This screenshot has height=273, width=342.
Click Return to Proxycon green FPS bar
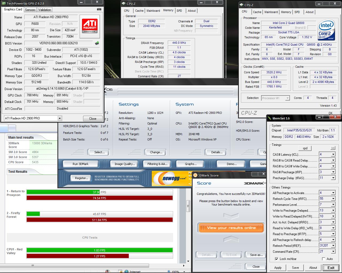coord(63,192)
